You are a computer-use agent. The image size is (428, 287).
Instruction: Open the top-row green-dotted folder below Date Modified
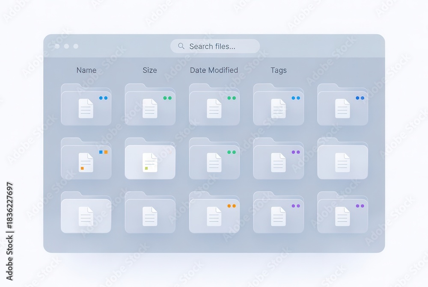(x=214, y=104)
